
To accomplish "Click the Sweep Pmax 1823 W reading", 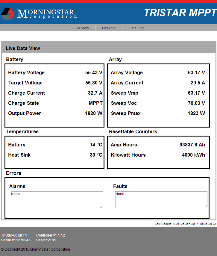I will point(196,113).
